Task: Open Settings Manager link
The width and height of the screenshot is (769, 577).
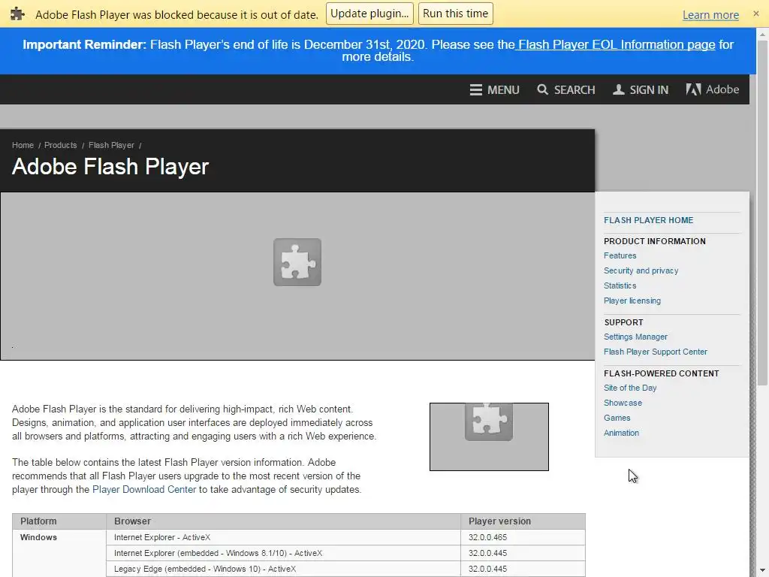Action: tap(635, 337)
